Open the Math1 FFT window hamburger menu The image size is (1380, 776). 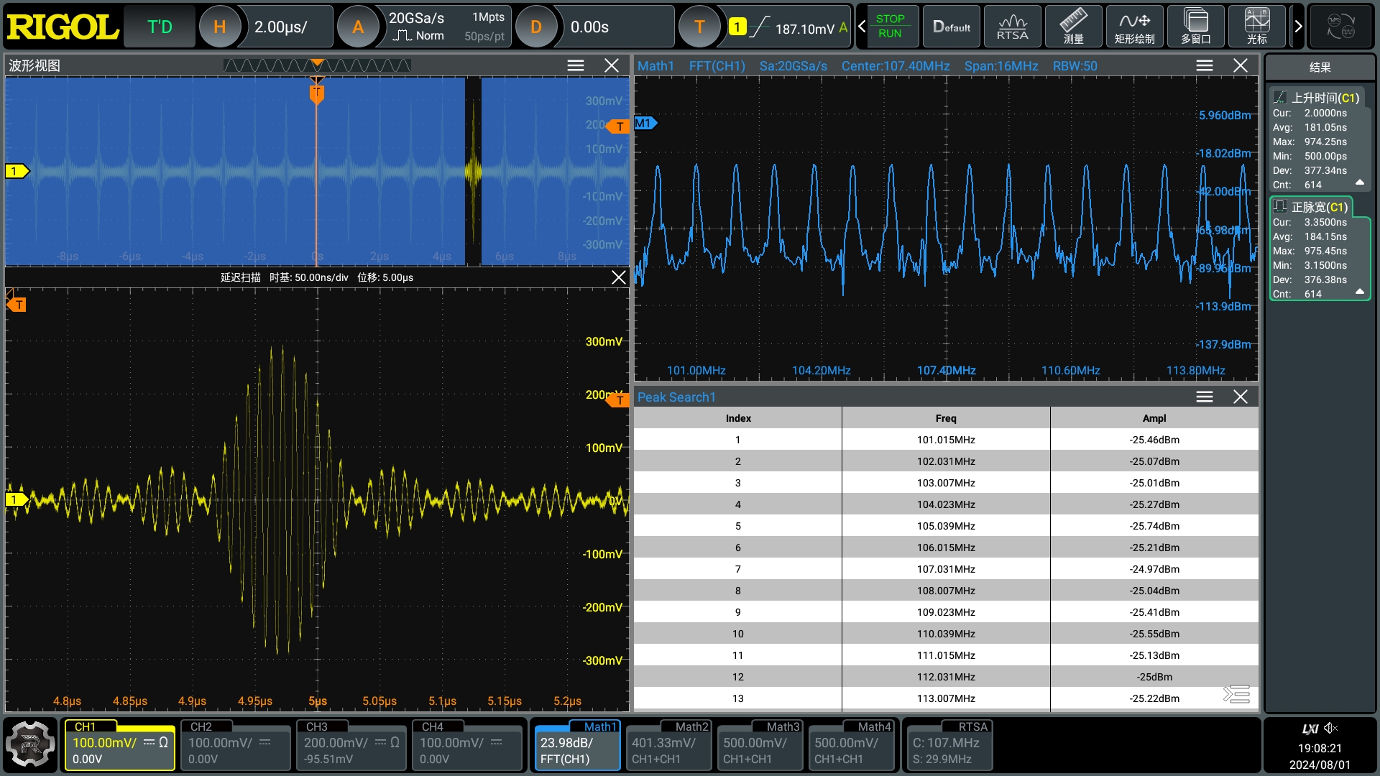1203,65
